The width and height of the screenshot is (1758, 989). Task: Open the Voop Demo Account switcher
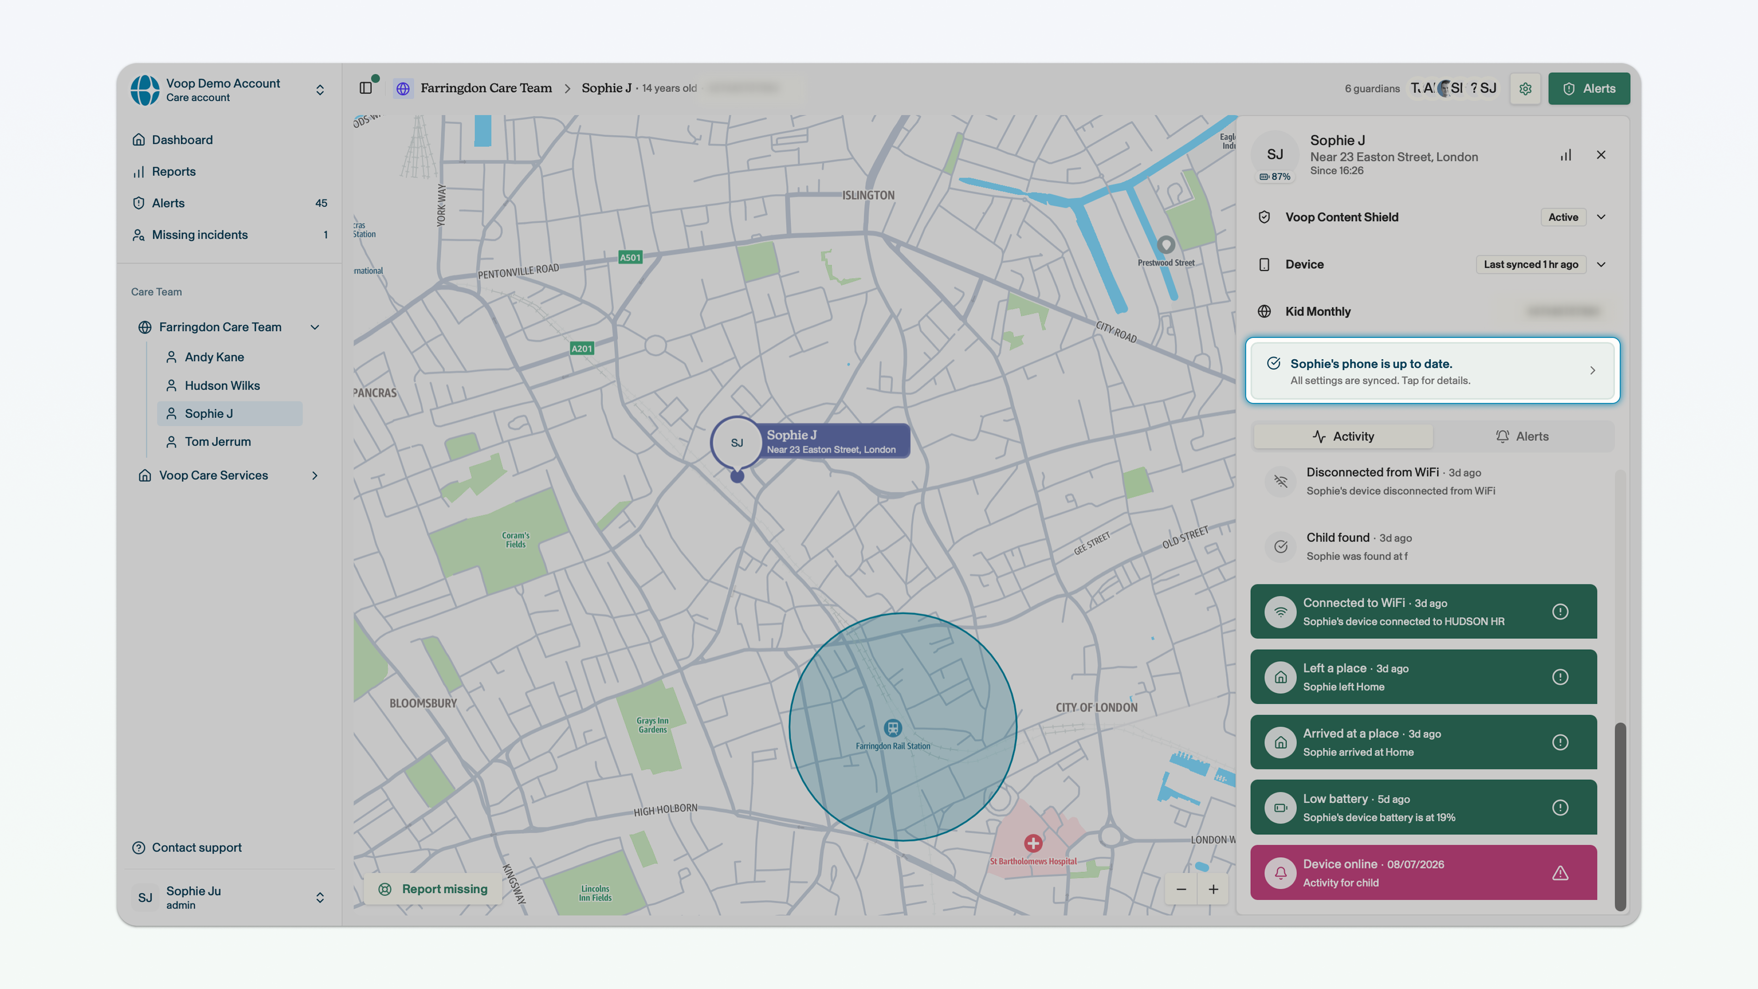tap(228, 90)
